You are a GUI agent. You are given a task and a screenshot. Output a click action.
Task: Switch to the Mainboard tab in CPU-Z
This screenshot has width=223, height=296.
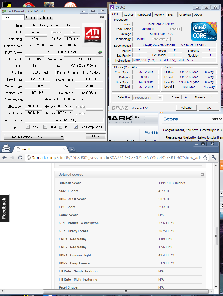pyautogui.click(x=144, y=15)
